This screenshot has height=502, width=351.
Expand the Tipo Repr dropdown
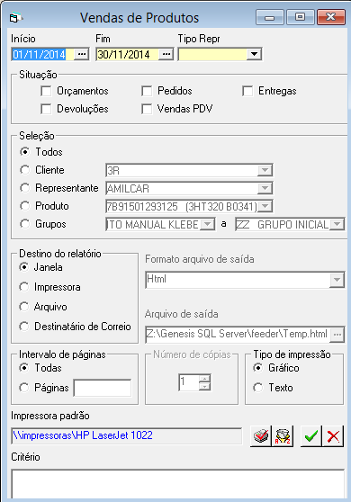pyautogui.click(x=254, y=54)
